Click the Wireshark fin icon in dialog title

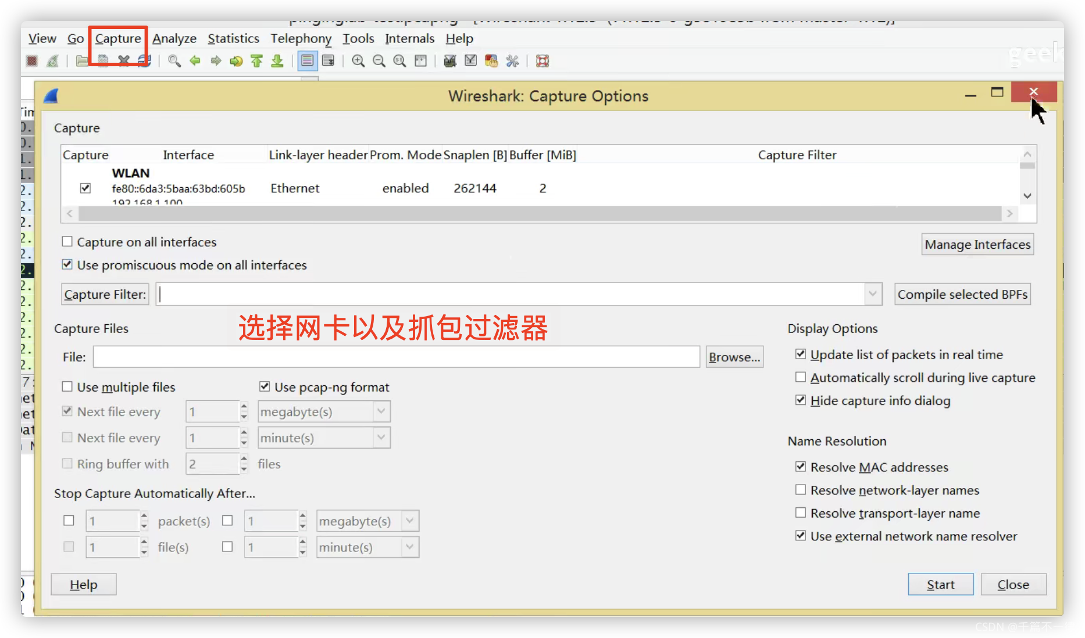tap(51, 95)
